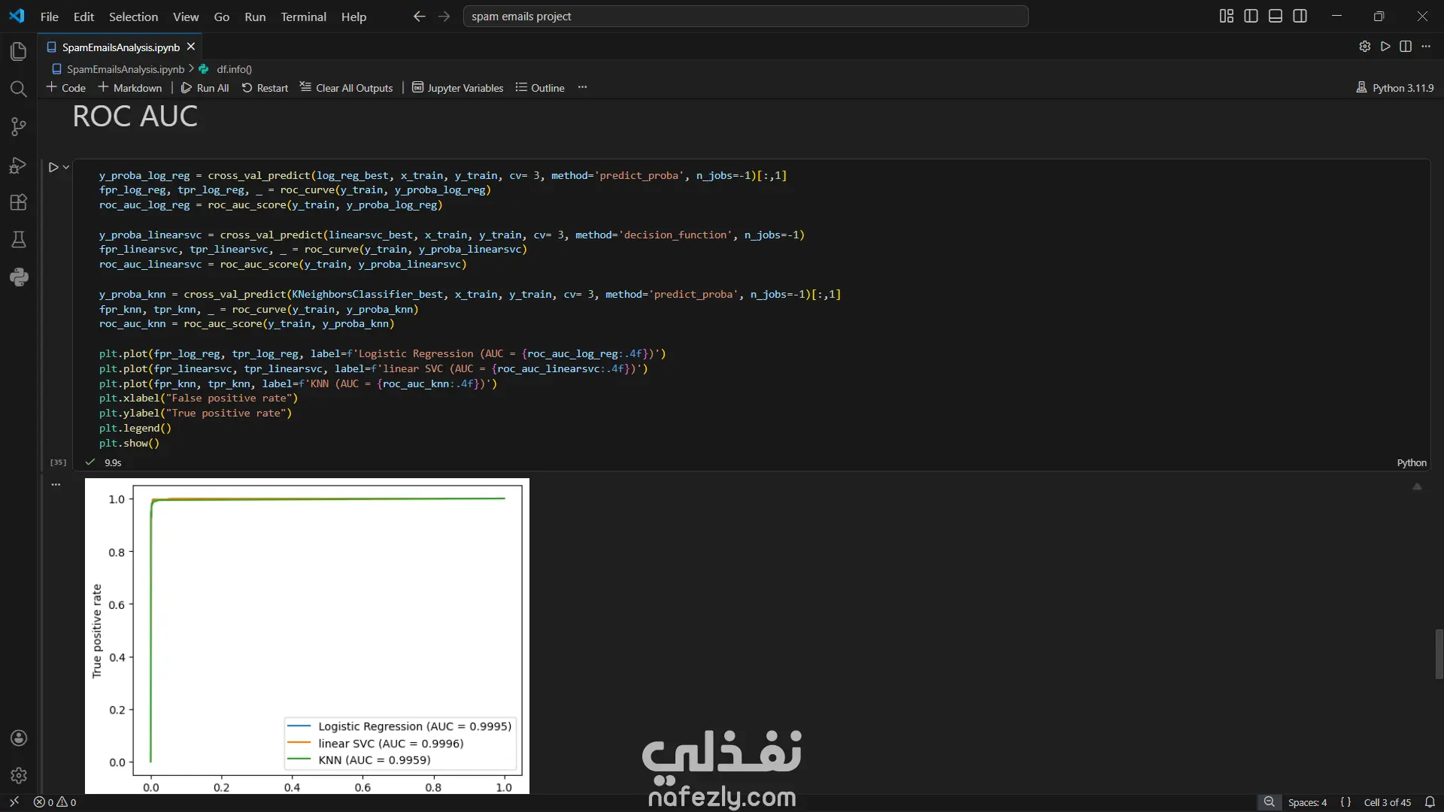The height and width of the screenshot is (812, 1444).
Task: Open notifications bell in status bar
Action: click(x=1430, y=802)
